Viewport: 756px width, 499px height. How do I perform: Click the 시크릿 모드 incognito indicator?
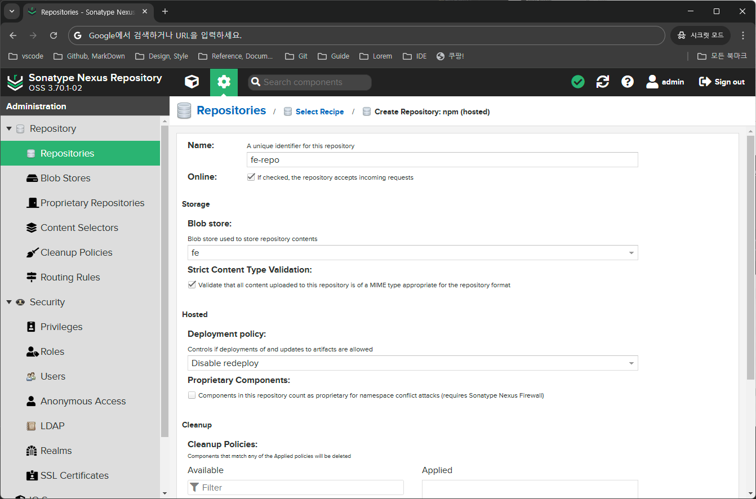[700, 35]
